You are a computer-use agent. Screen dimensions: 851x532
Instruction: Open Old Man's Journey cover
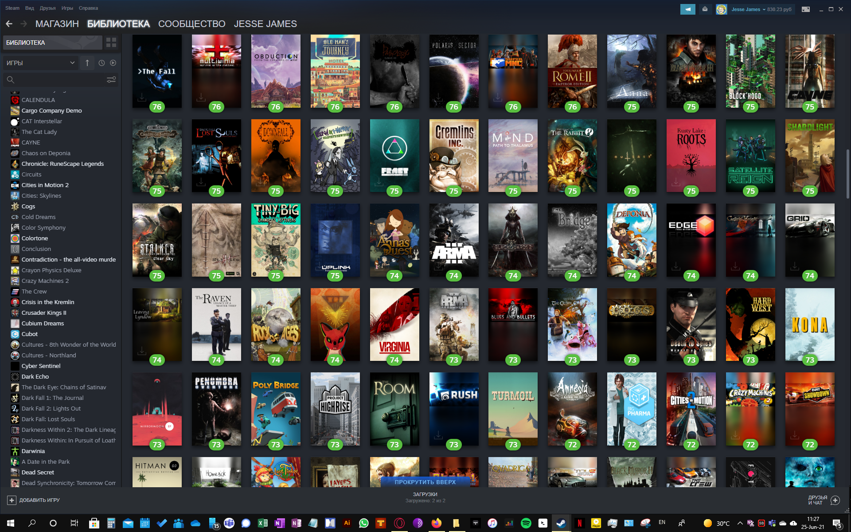click(335, 71)
